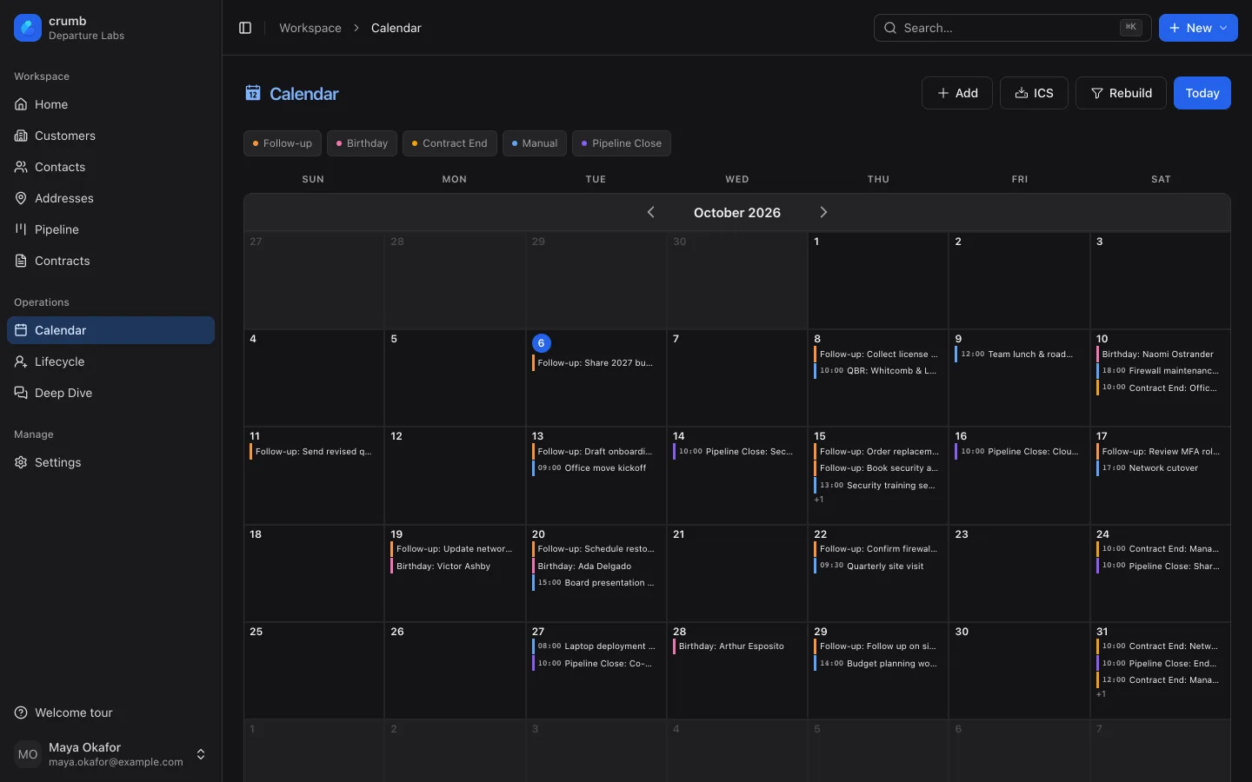The height and width of the screenshot is (782, 1252).
Task: Open Network cutover event
Action: click(1160, 468)
